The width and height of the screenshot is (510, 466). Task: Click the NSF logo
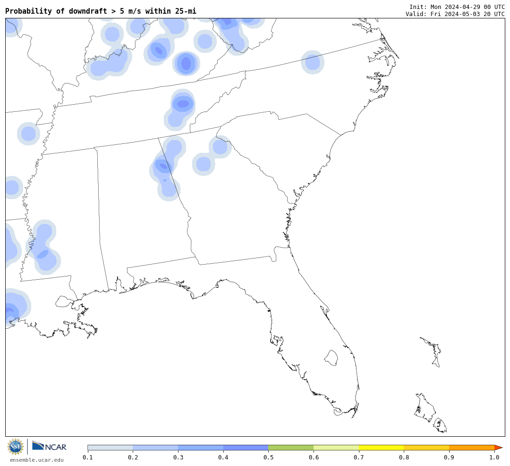click(x=16, y=447)
